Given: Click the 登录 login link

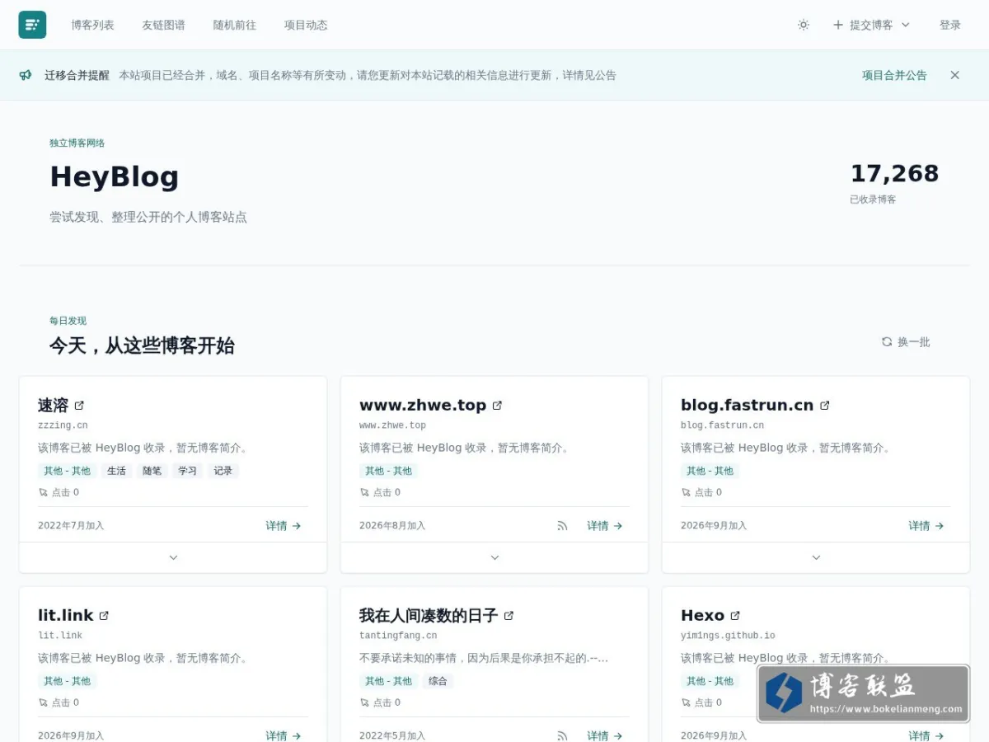Looking at the screenshot, I should point(950,25).
